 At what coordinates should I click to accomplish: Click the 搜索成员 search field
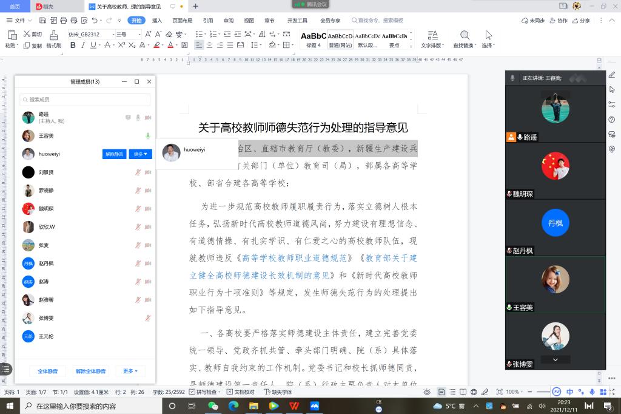pos(85,100)
